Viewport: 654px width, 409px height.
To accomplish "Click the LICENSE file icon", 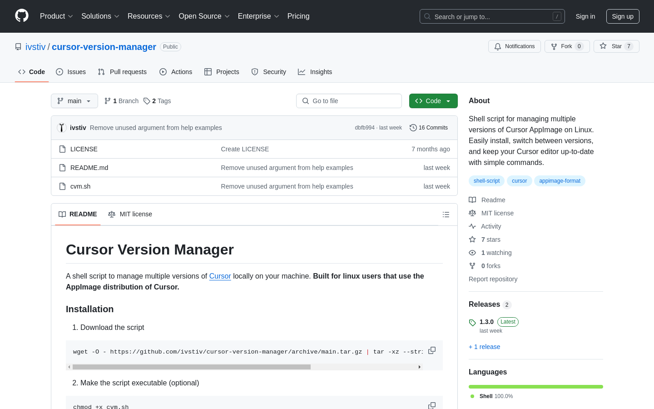I will coord(63,149).
